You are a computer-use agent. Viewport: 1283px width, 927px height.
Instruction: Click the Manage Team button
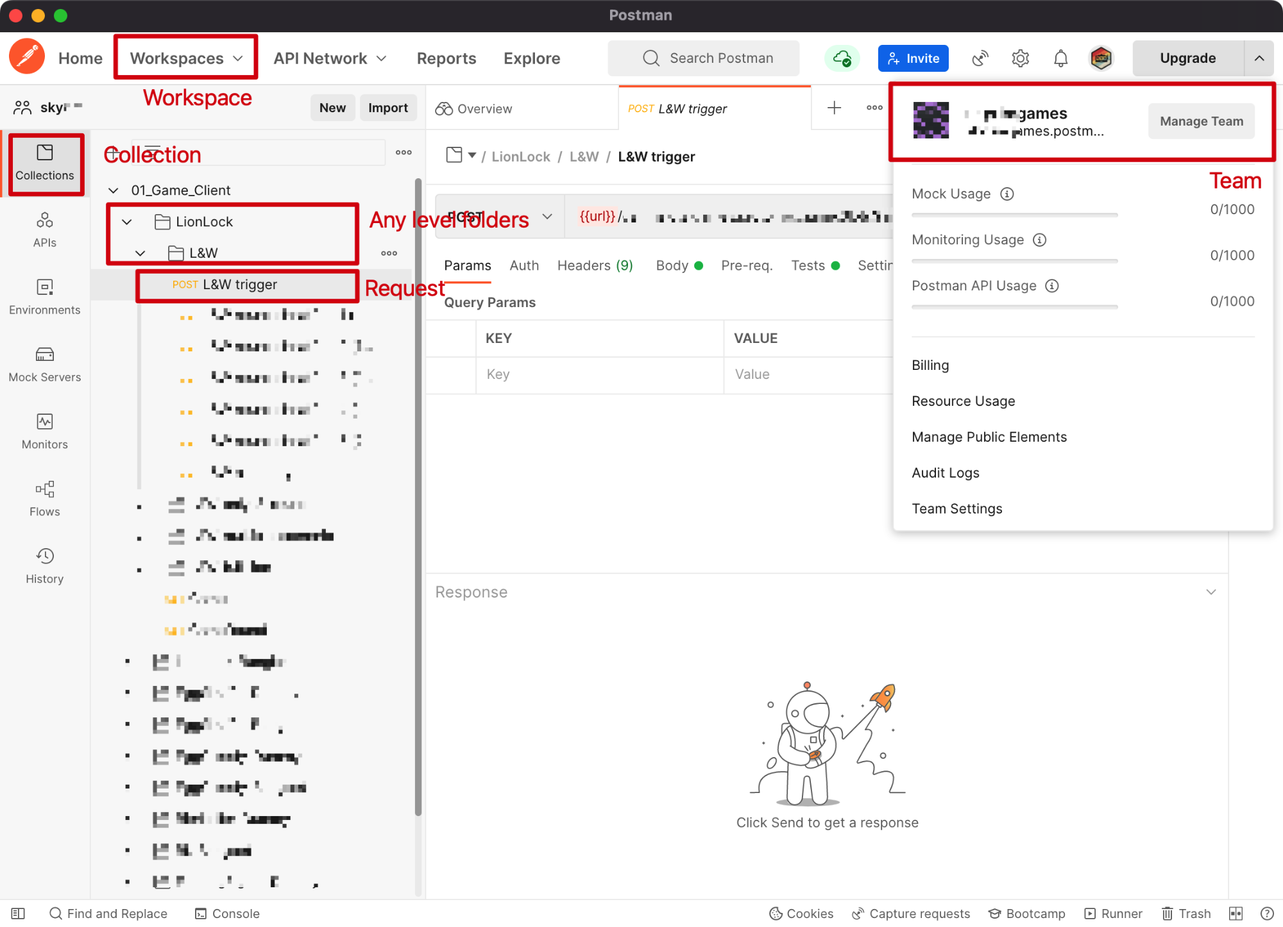[x=1202, y=121]
